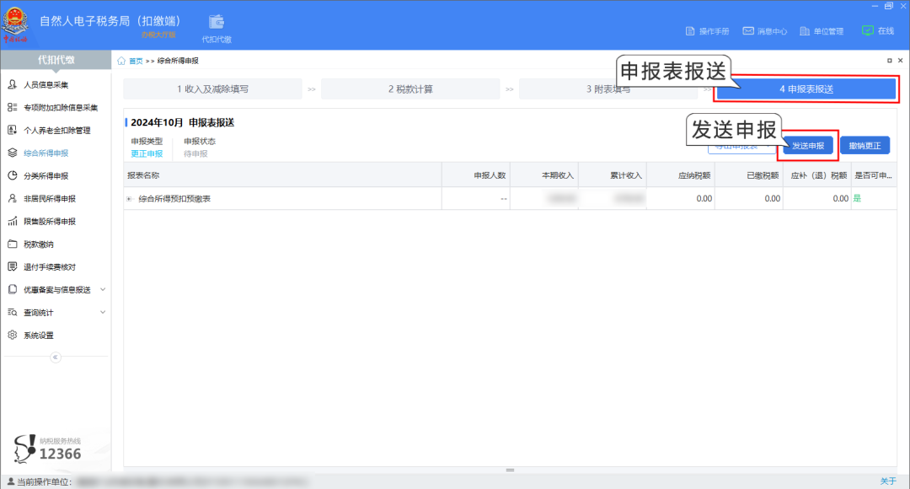Switch to the 税款计算 tab
This screenshot has width=910, height=489.
click(x=412, y=89)
